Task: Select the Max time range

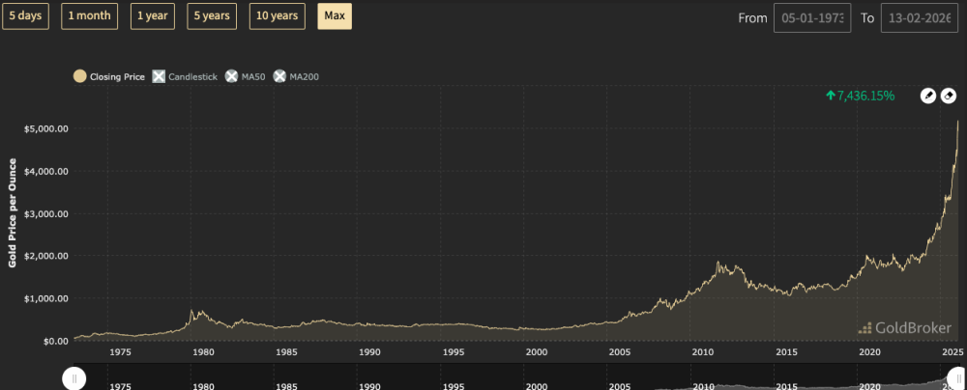Action: pyautogui.click(x=335, y=15)
